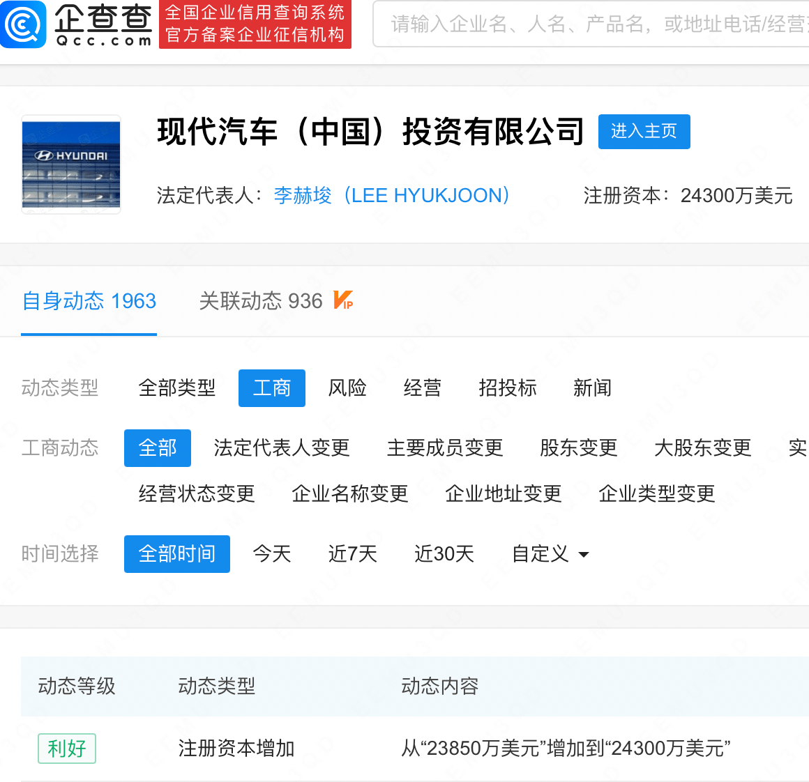Filter by 股东变更

click(578, 448)
